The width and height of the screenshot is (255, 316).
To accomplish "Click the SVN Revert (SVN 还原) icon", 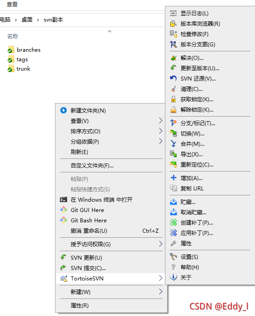I will [173, 79].
